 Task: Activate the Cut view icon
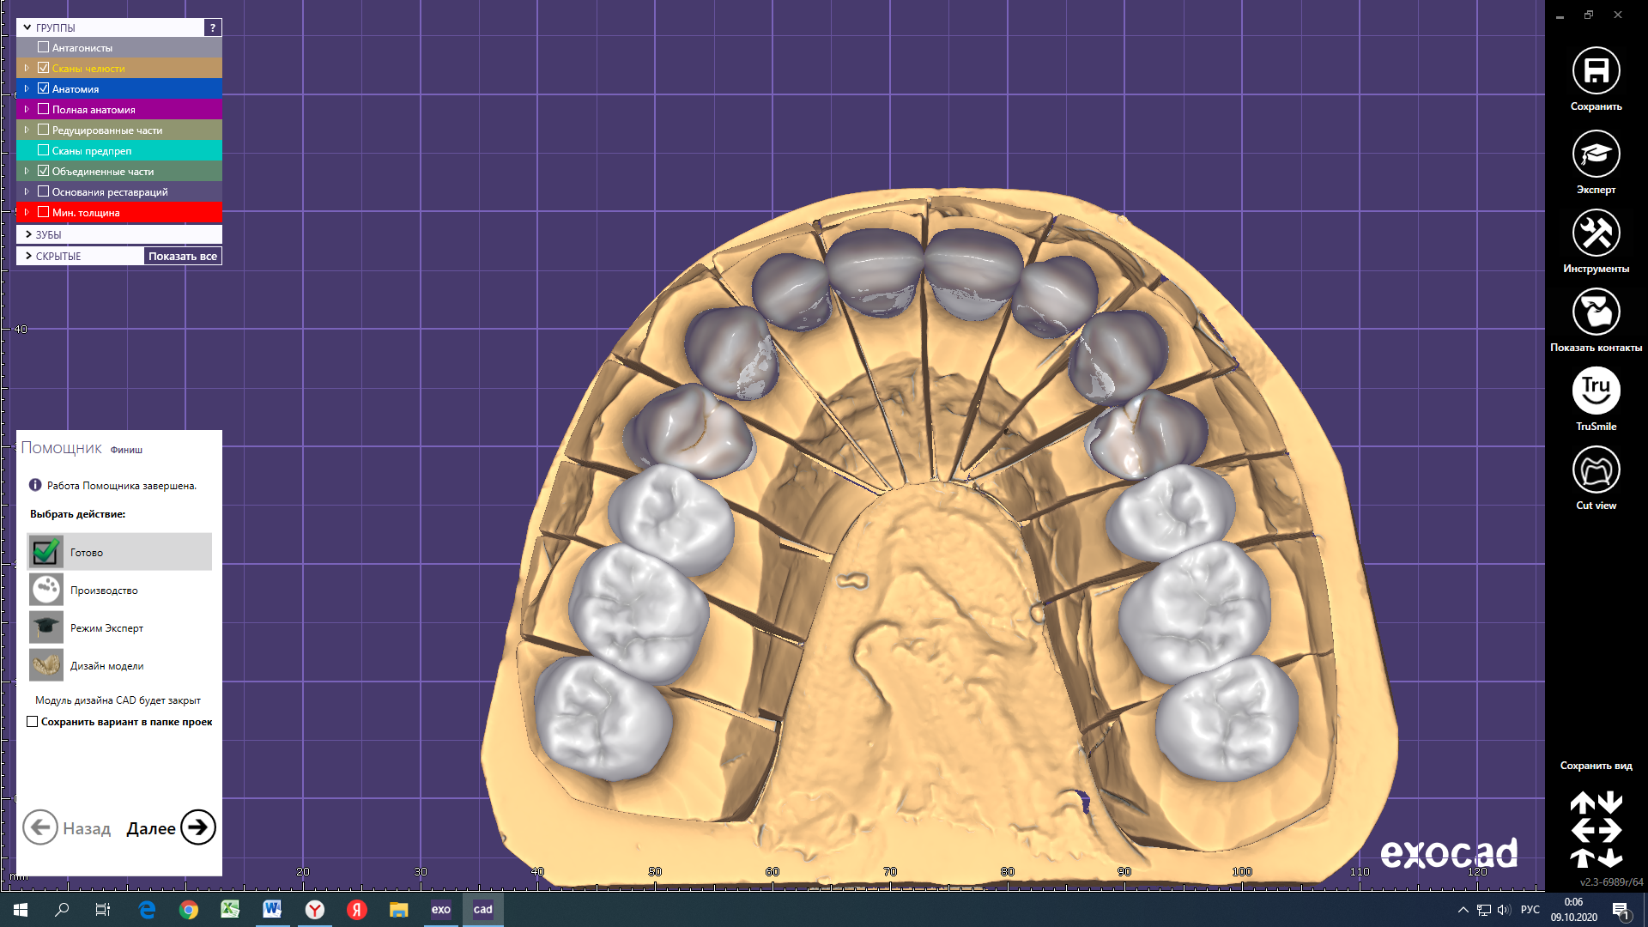point(1596,470)
